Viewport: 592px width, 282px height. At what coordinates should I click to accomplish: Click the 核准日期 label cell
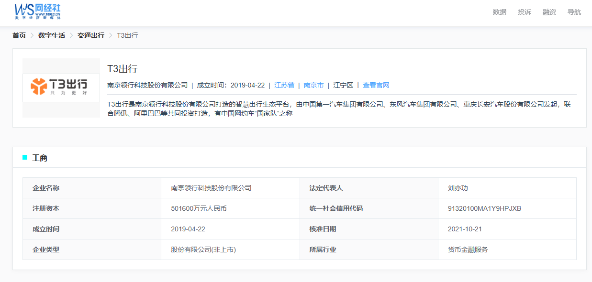click(369, 229)
